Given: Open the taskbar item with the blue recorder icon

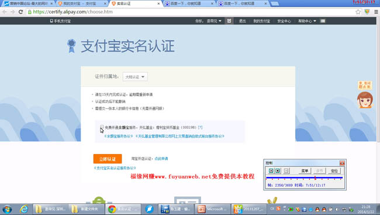Looking at the screenshot, I should tap(176, 209).
